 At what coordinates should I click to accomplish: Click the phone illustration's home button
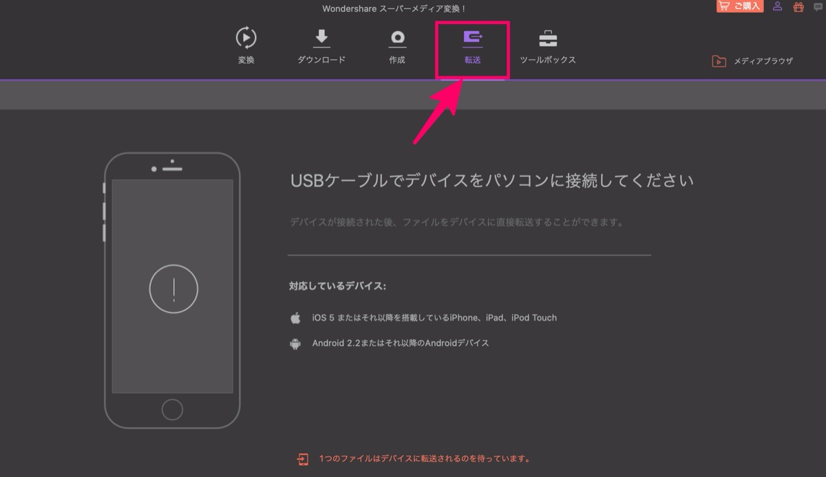point(172,410)
